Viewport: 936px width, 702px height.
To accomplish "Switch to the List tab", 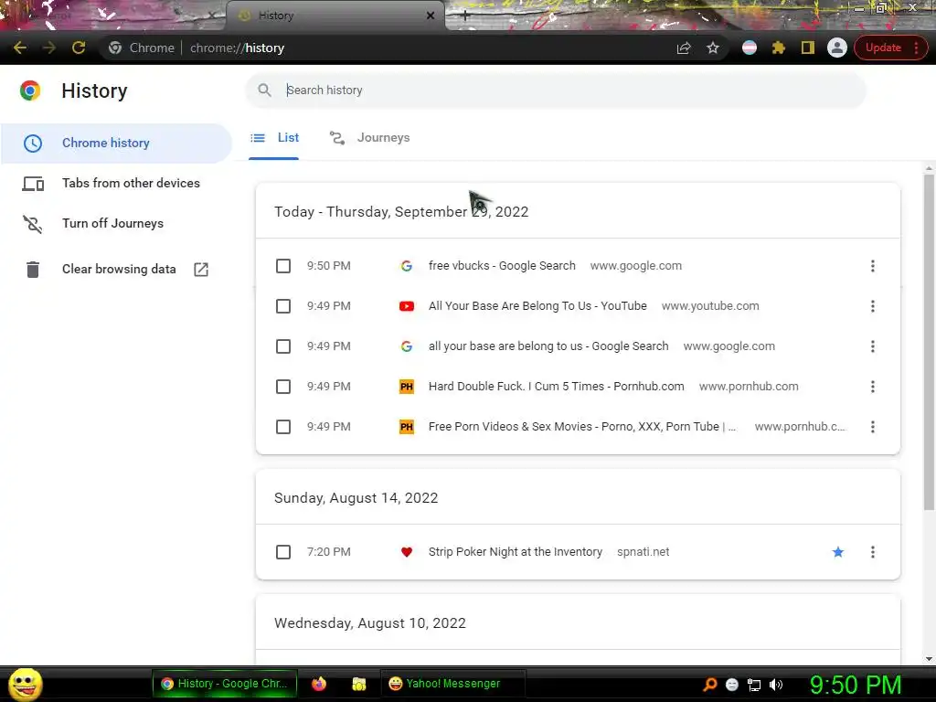I will 274,139.
